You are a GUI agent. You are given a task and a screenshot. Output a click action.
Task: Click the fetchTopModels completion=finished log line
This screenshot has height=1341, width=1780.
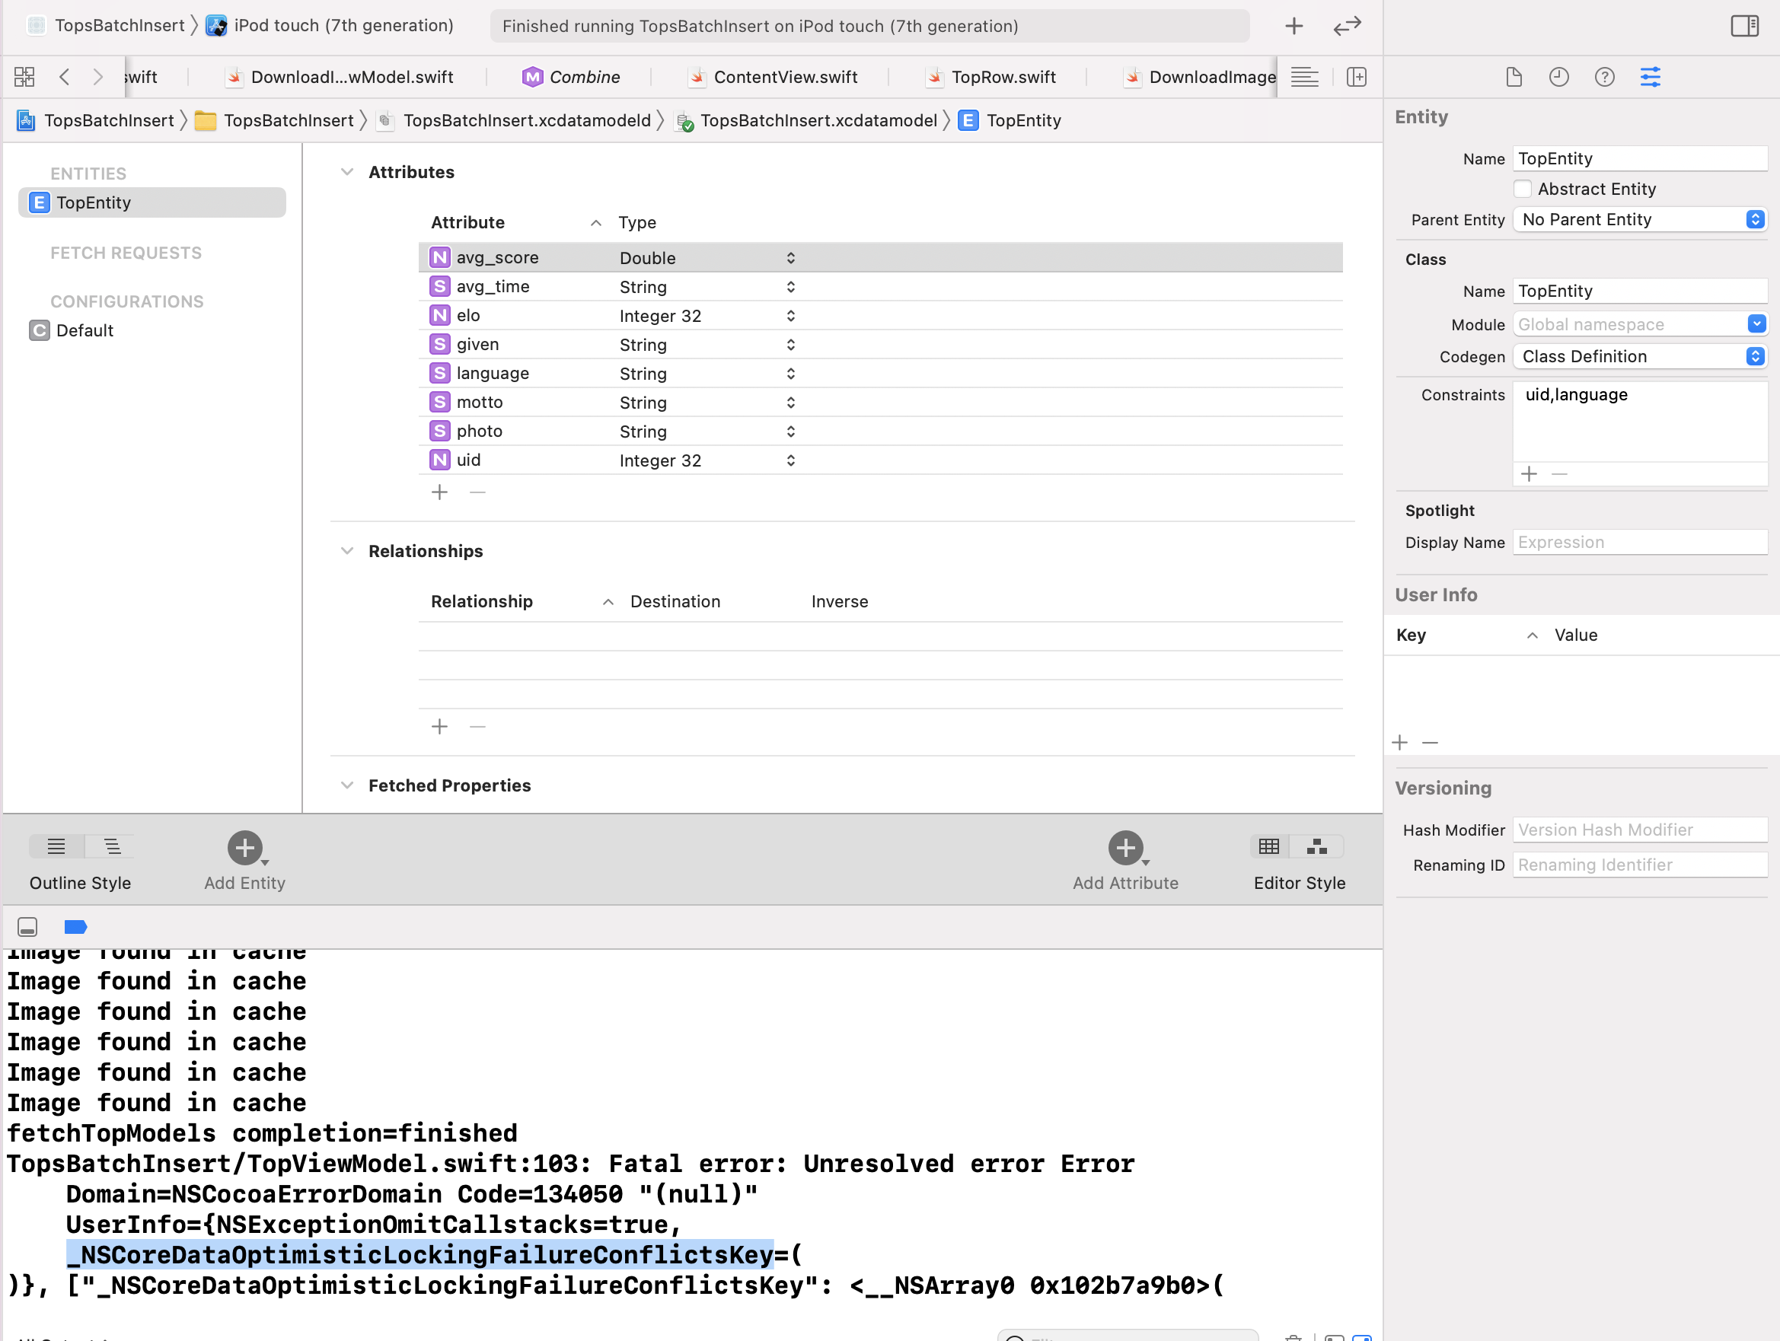point(263,1133)
